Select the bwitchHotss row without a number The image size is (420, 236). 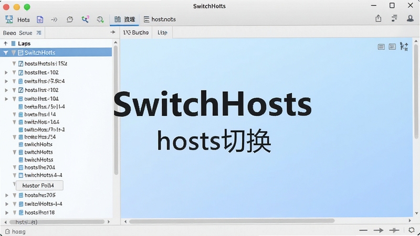tap(56, 160)
